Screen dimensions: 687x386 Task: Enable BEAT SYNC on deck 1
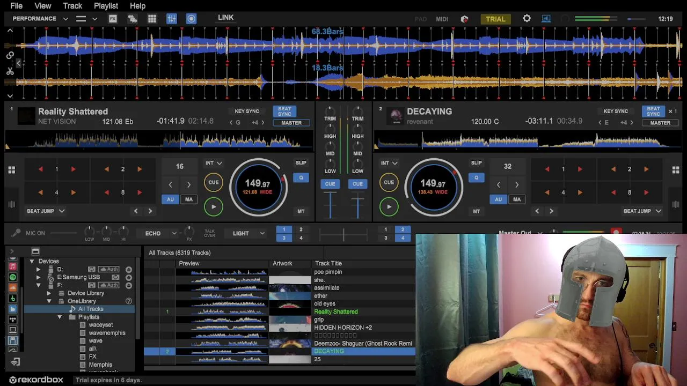pos(284,111)
